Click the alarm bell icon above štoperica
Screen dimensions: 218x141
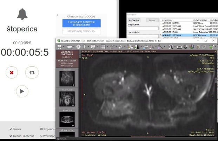(22, 14)
